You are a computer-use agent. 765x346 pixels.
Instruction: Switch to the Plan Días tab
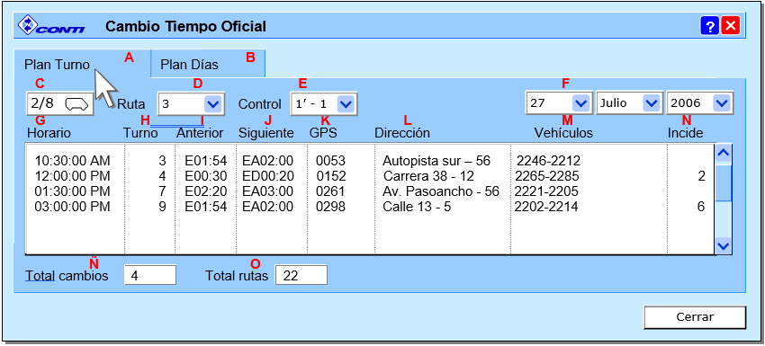click(x=208, y=65)
